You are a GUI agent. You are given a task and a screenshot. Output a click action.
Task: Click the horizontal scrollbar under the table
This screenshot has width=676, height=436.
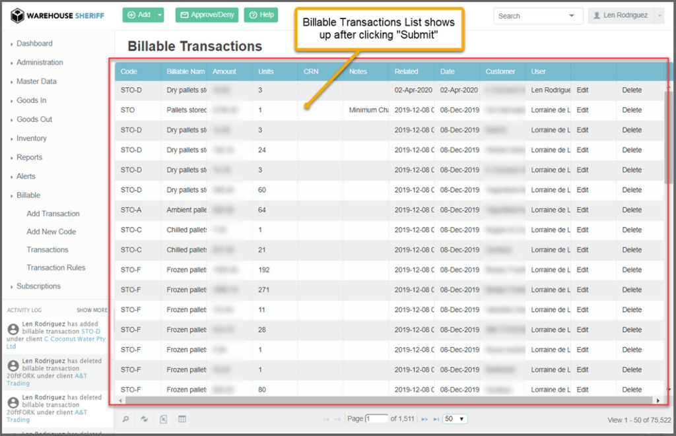(x=389, y=400)
